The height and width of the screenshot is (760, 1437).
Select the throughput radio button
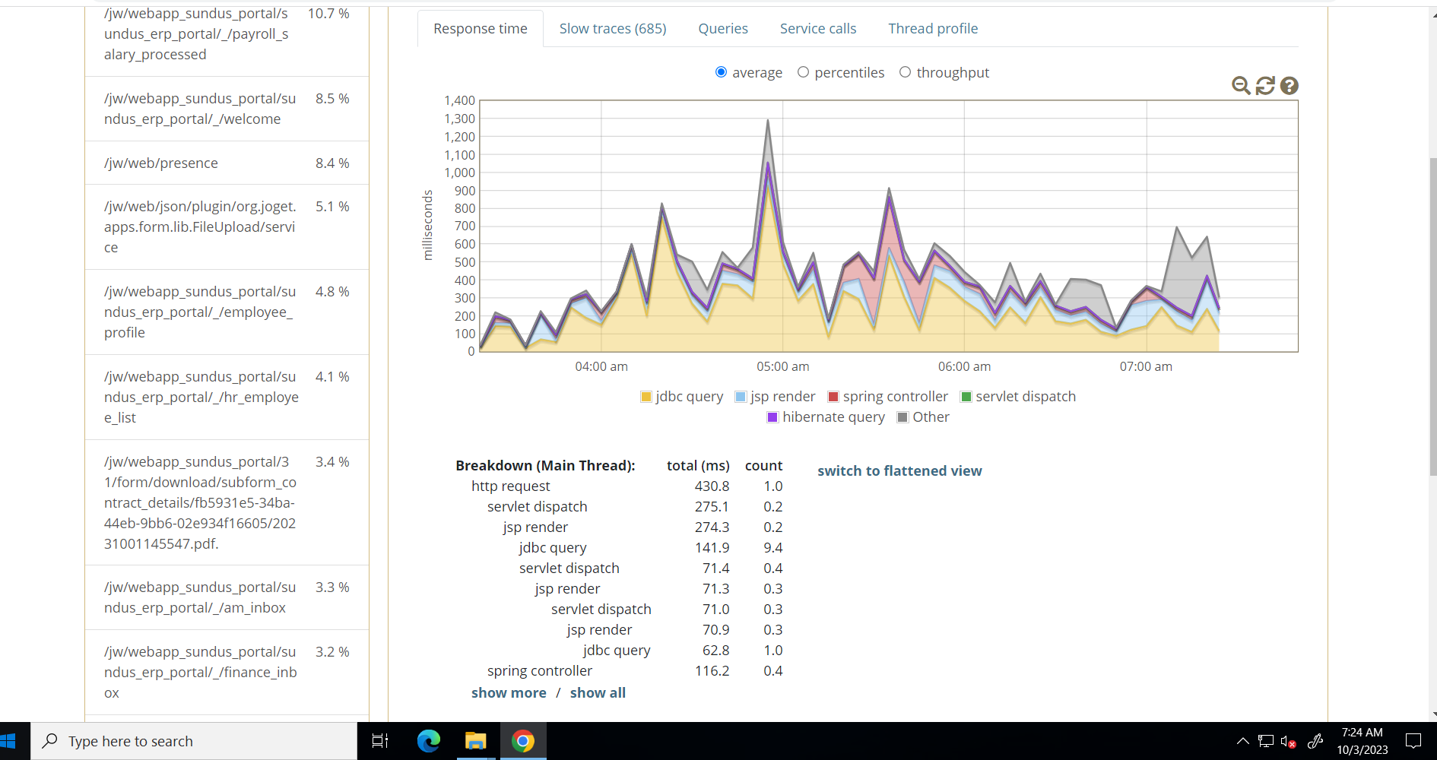[x=905, y=72]
